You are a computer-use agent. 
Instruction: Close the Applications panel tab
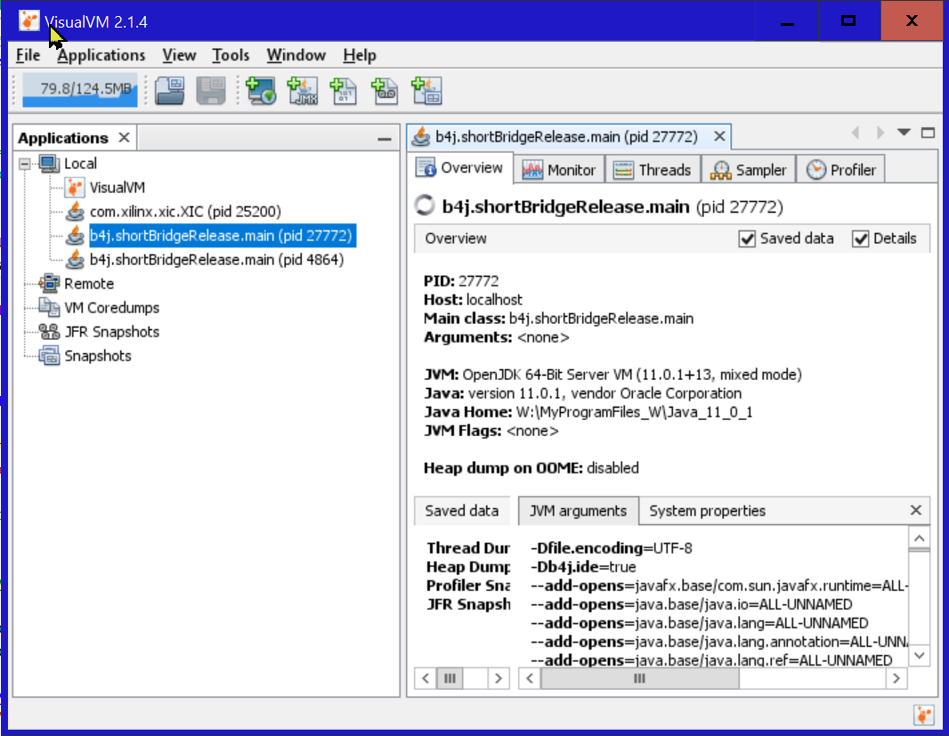click(x=124, y=137)
